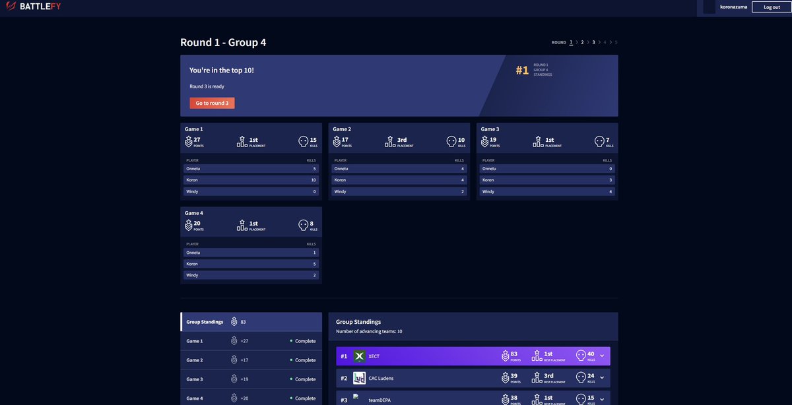Click the points icon beside +20 in sidebar
The width and height of the screenshot is (792, 405).
point(234,398)
